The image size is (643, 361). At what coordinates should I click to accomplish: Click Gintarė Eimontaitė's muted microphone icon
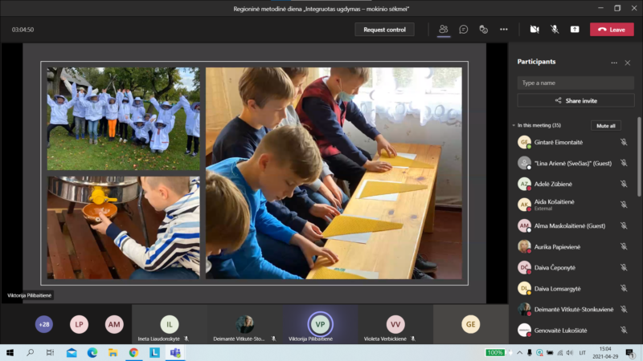[x=623, y=142]
